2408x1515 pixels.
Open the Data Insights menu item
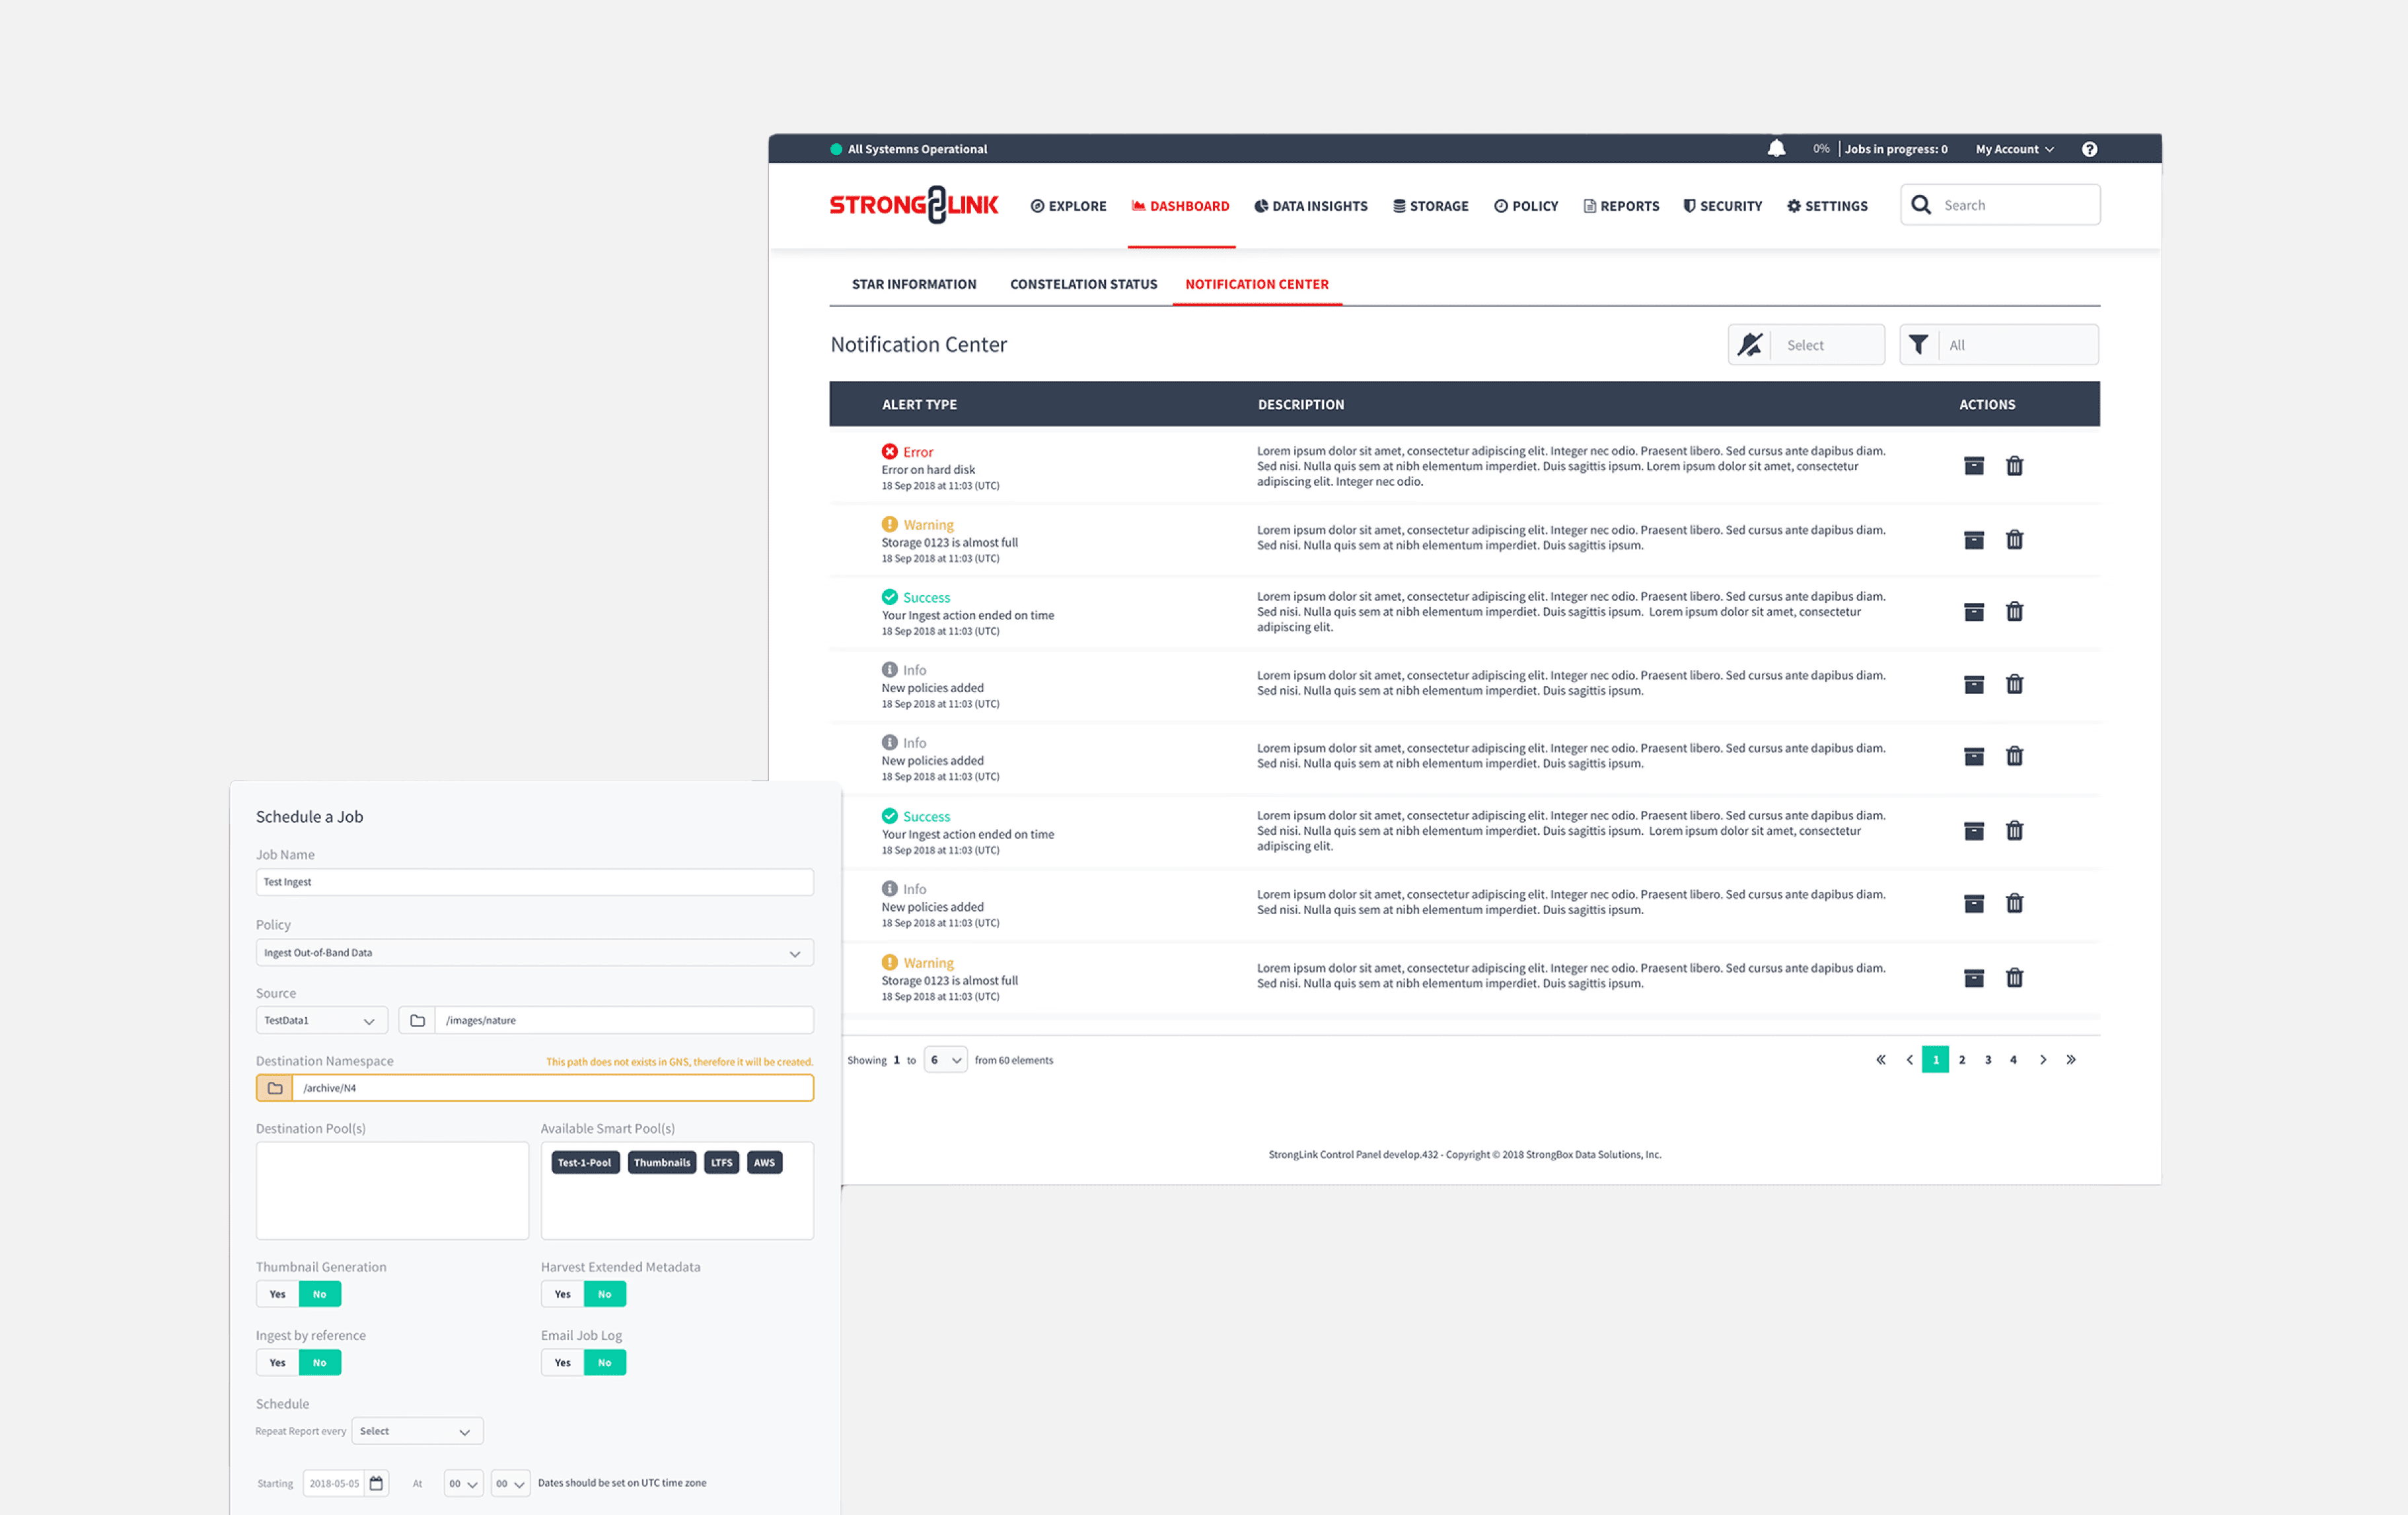(x=1310, y=206)
